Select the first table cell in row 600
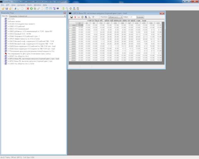Image resolution: width=199 pixels, height=159 pixels. point(80,25)
